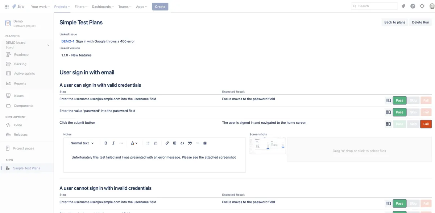The image size is (435, 213).
Task: Click the Jira logo
Action: pos(18,7)
